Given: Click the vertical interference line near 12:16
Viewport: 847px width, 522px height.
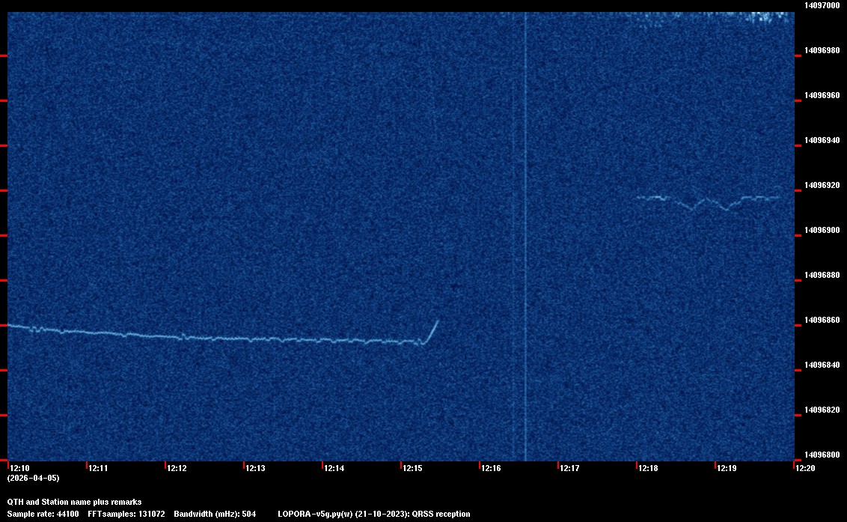Looking at the screenshot, I should 525,236.
